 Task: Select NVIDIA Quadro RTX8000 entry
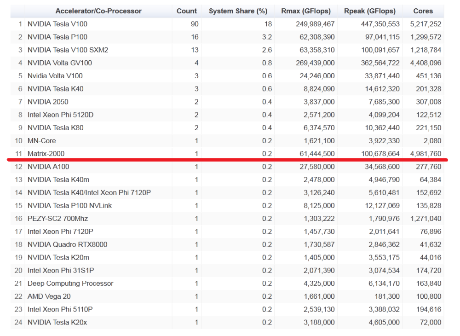67,244
